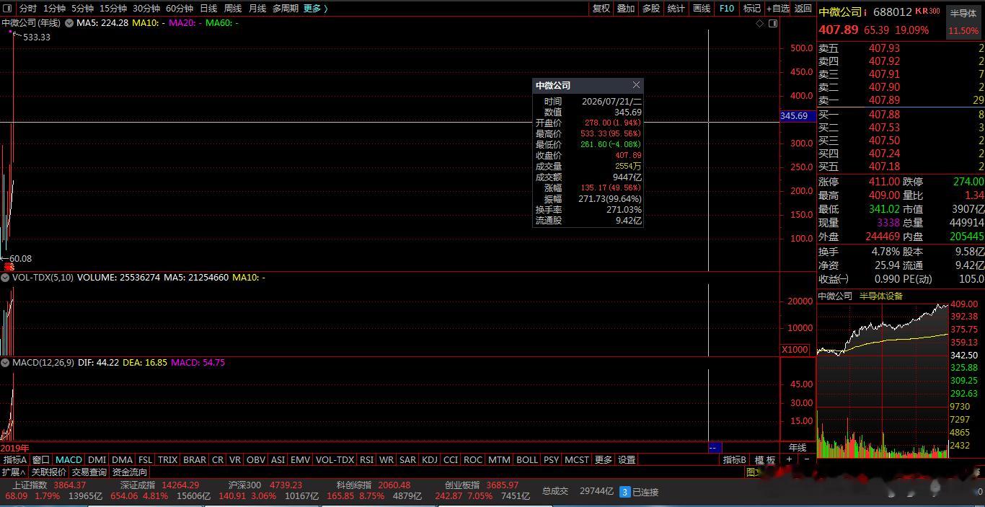Open the F10 company info

click(727, 8)
